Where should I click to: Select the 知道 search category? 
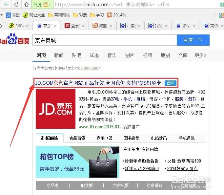click(94, 55)
